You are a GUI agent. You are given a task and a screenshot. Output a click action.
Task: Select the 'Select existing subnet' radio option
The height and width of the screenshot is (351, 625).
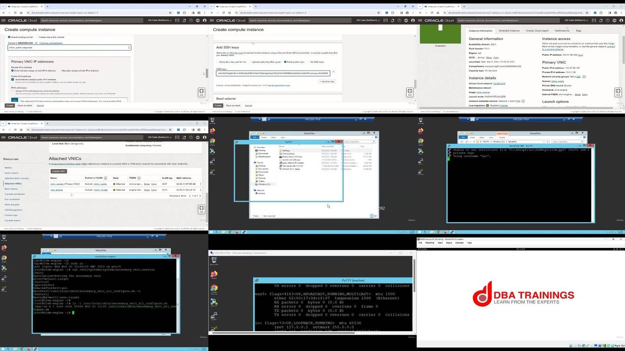(9, 37)
